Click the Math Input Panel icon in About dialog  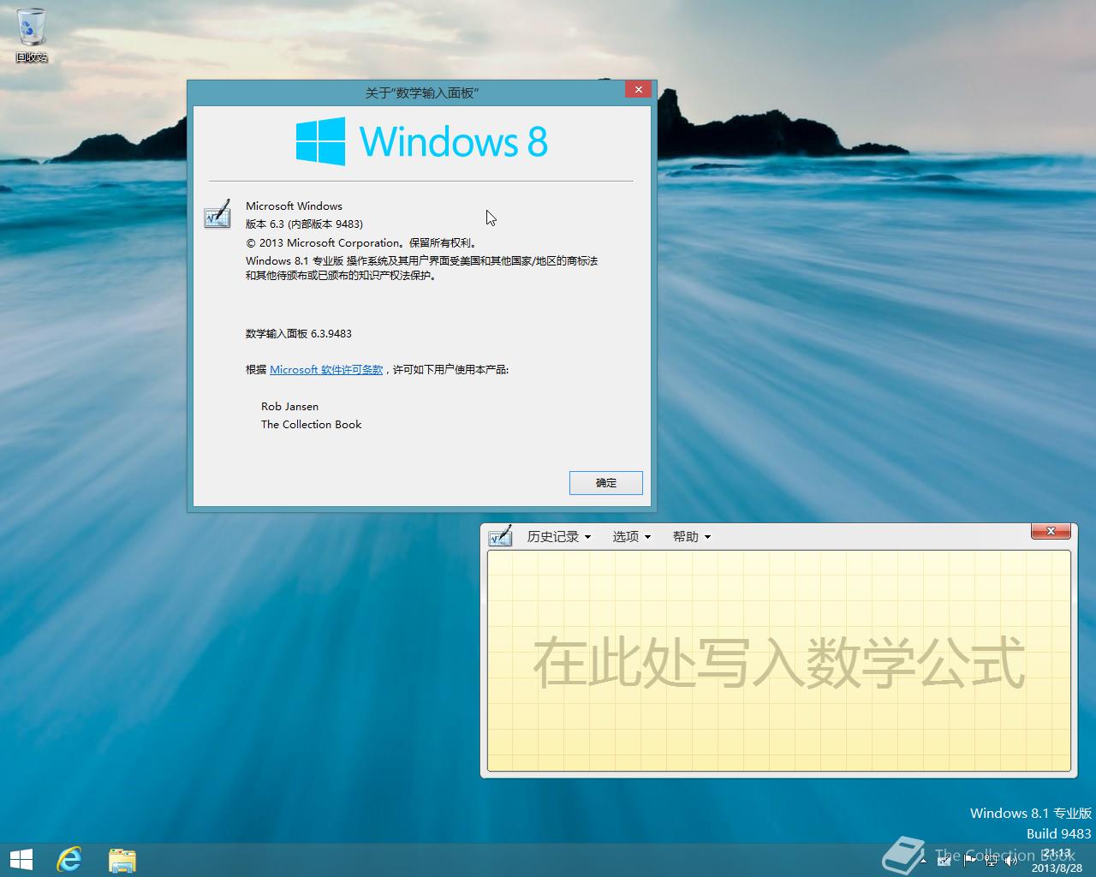coord(217,214)
